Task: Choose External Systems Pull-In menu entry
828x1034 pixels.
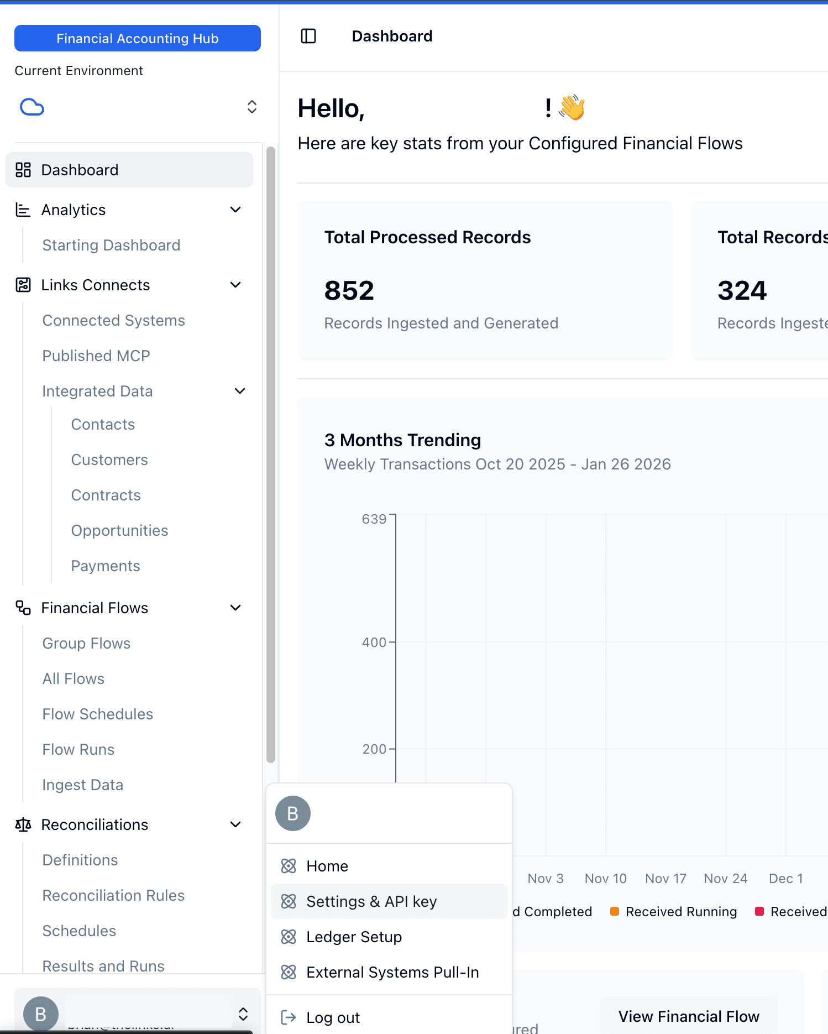Action: [x=392, y=972]
